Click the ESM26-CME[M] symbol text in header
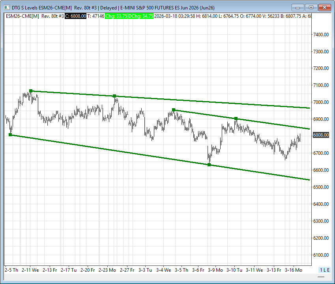The width and height of the screenshot is (335, 284). pyautogui.click(x=22, y=16)
